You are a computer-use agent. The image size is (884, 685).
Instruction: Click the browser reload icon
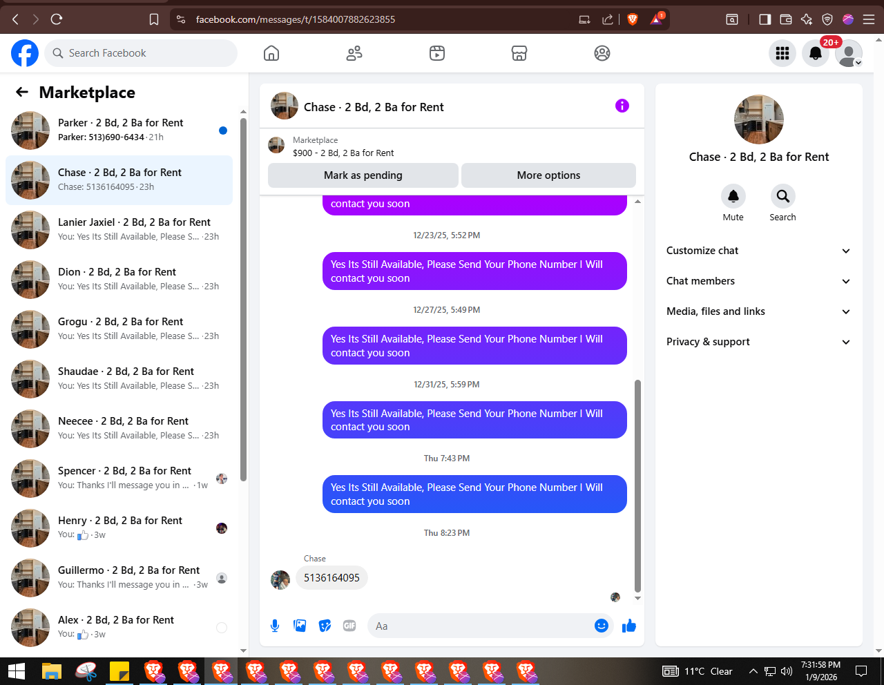tap(57, 19)
